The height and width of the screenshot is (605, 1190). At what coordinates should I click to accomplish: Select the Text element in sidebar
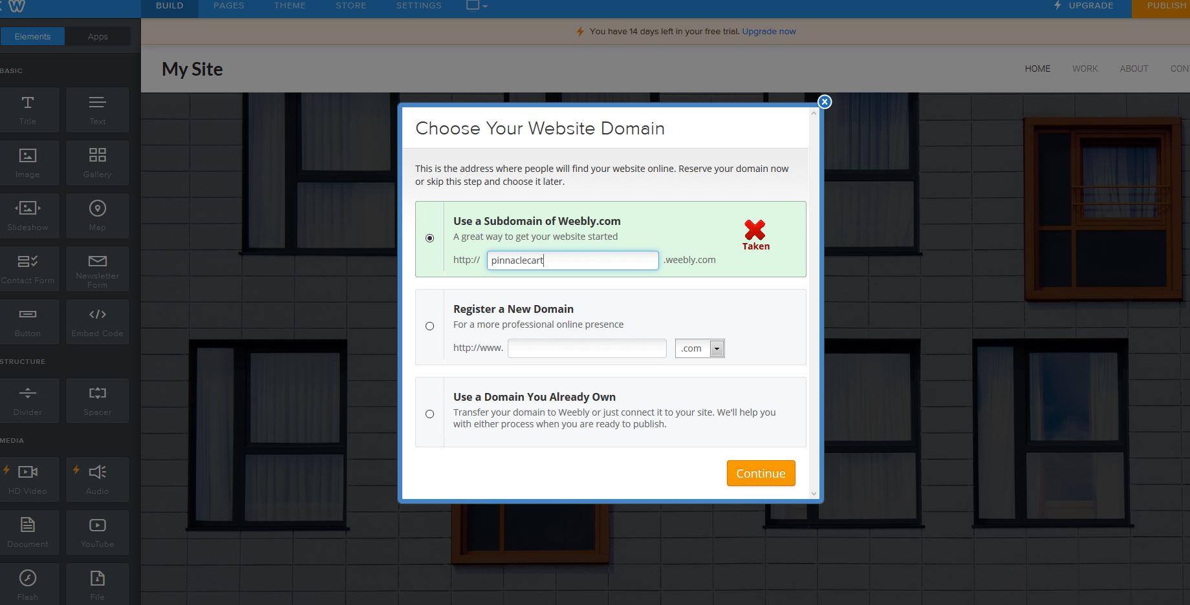(98, 110)
